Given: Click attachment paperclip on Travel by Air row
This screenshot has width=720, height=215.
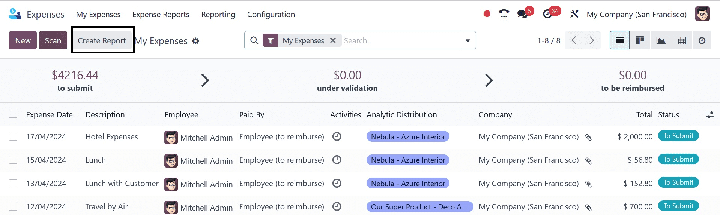Looking at the screenshot, I should coord(588,208).
